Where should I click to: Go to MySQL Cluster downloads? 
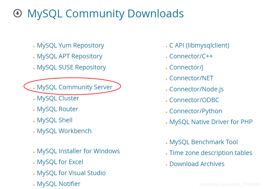[x=58, y=98]
